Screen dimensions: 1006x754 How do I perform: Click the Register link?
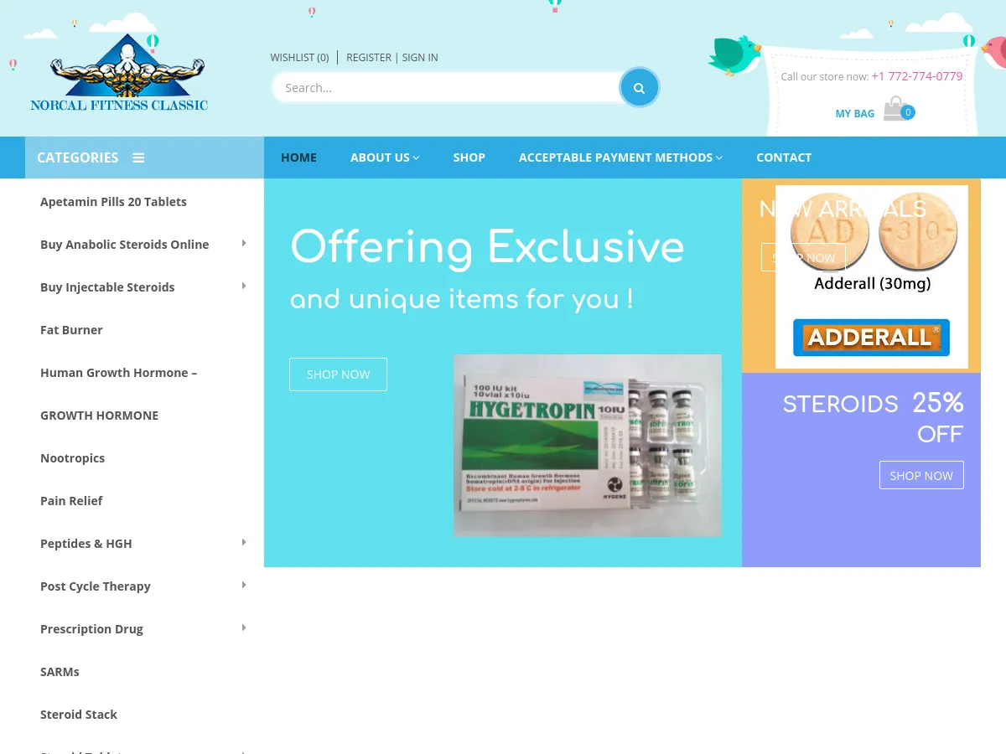[x=369, y=58]
